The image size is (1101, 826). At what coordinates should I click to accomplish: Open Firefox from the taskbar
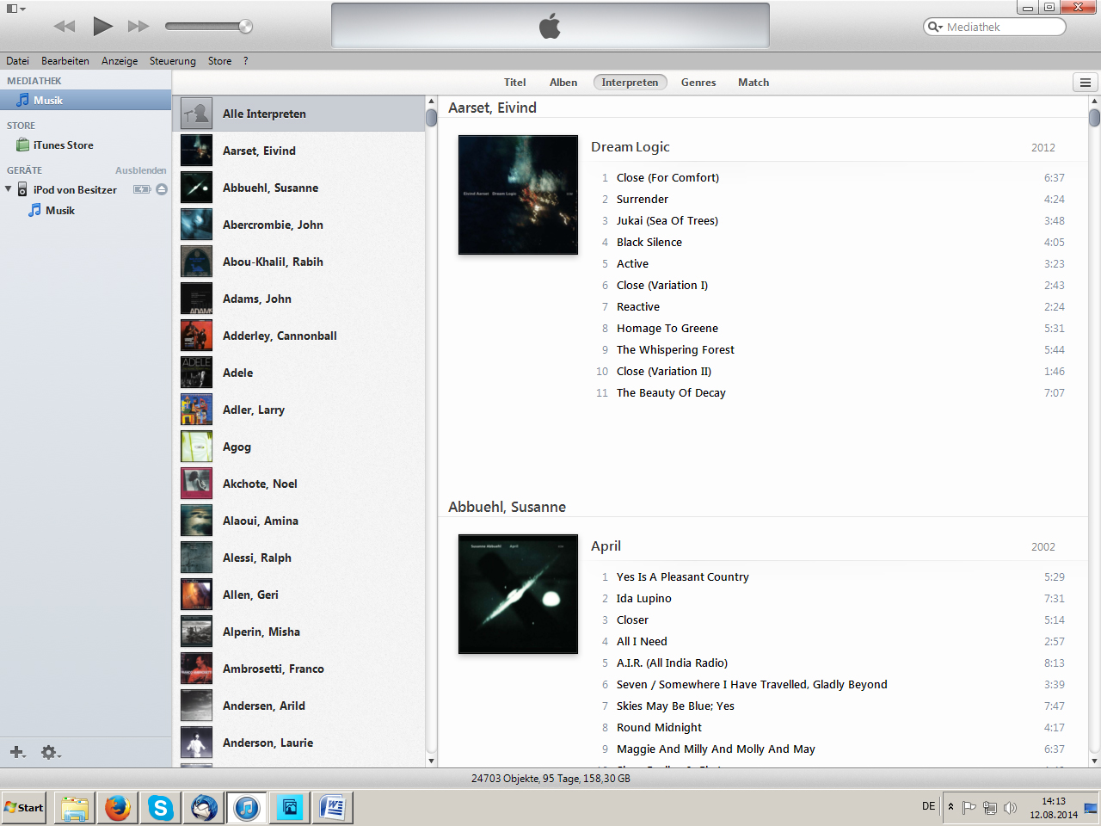118,808
